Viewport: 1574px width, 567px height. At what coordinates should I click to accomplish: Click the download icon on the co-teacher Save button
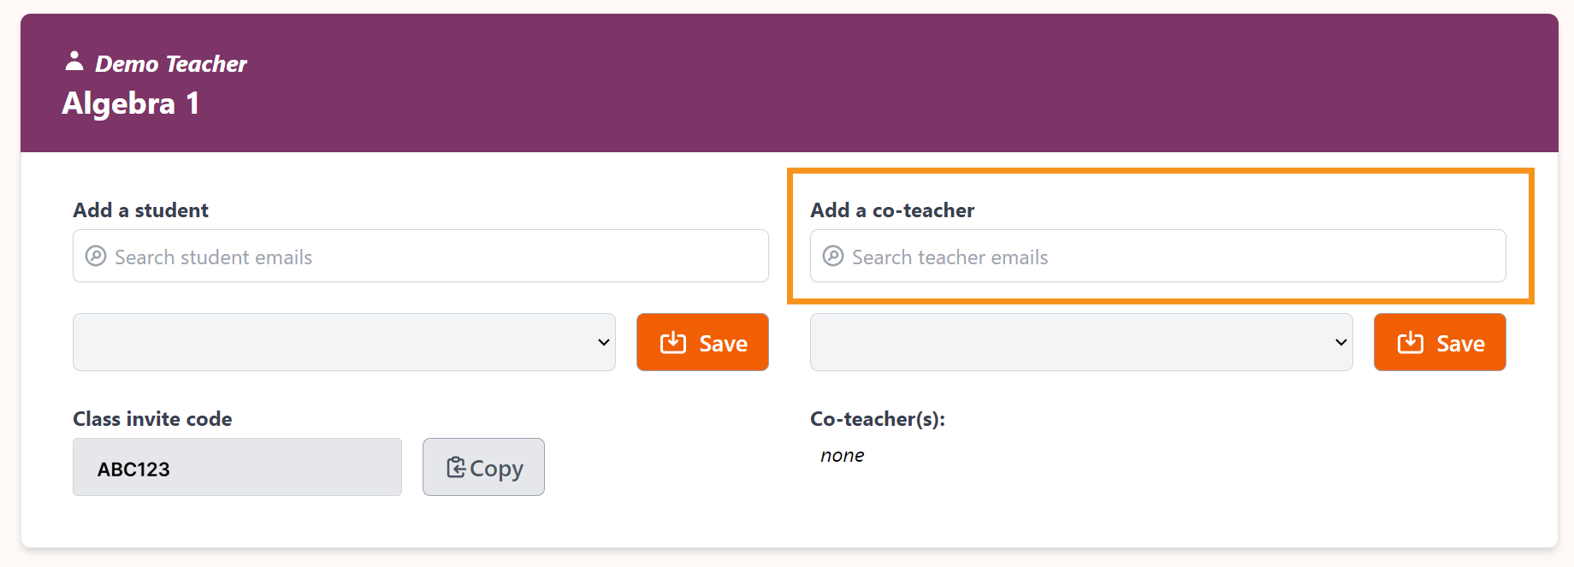(1411, 343)
